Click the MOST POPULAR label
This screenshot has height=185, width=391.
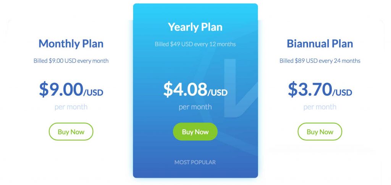pyautogui.click(x=195, y=163)
